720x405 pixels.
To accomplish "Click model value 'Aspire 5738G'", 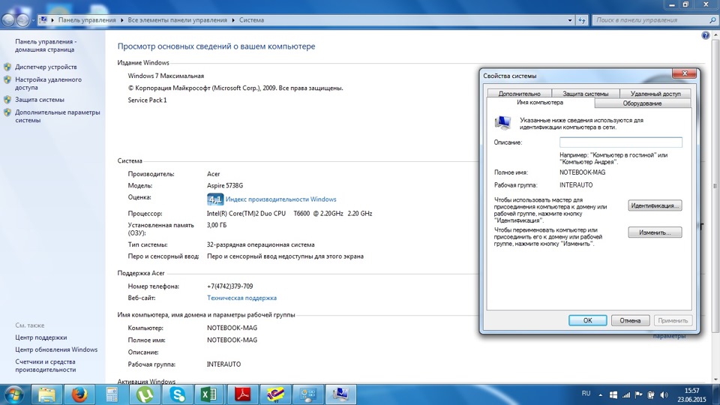I will click(225, 185).
